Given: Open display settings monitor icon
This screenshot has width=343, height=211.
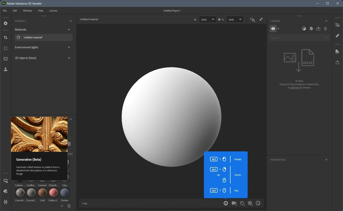Looking at the screenshot, I should [5, 181].
